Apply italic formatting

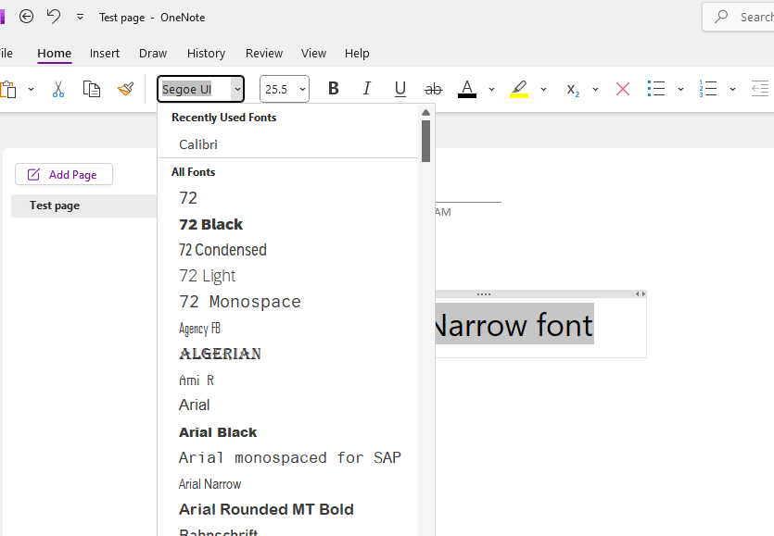(x=366, y=88)
